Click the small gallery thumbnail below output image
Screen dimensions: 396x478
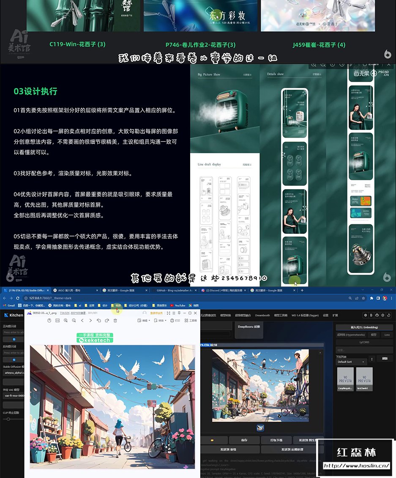pos(260,428)
